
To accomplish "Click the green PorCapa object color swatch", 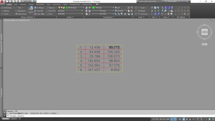I will coord(93,8).
